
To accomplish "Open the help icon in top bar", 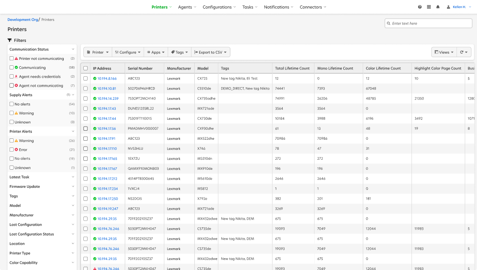I will pos(419,7).
